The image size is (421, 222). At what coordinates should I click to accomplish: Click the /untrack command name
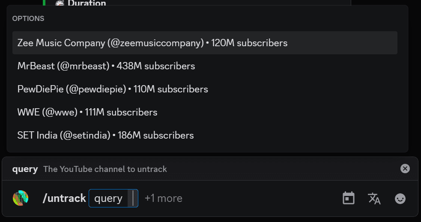coord(64,198)
